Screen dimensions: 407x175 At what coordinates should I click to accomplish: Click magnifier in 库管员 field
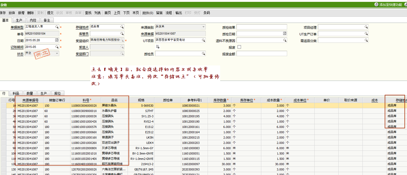tap(122, 34)
